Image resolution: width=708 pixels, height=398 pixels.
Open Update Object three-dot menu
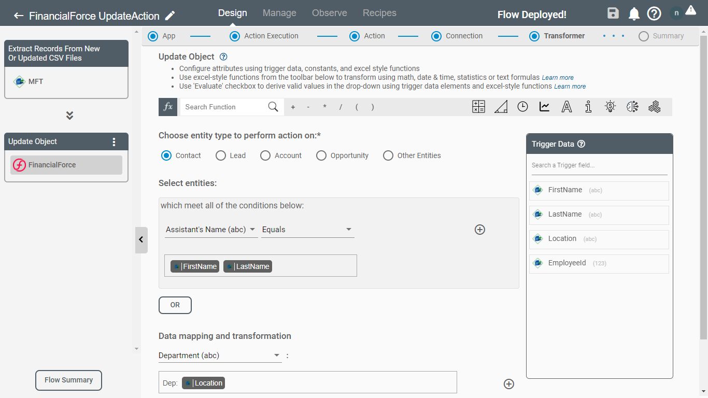[114, 142]
